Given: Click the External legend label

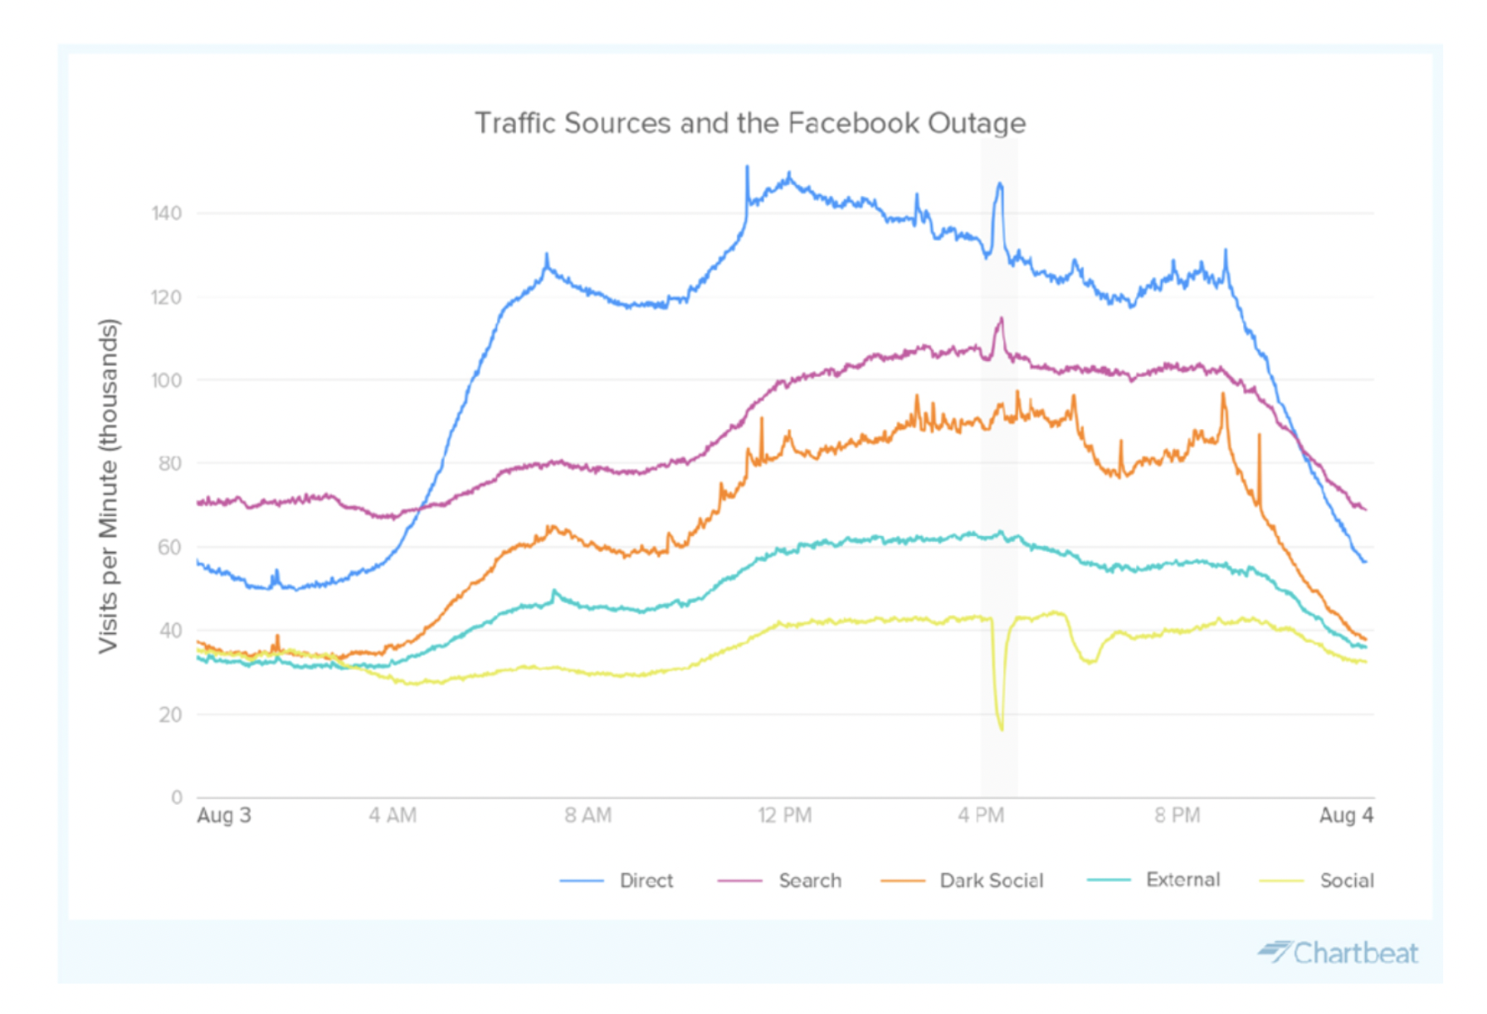Looking at the screenshot, I should click(1182, 880).
